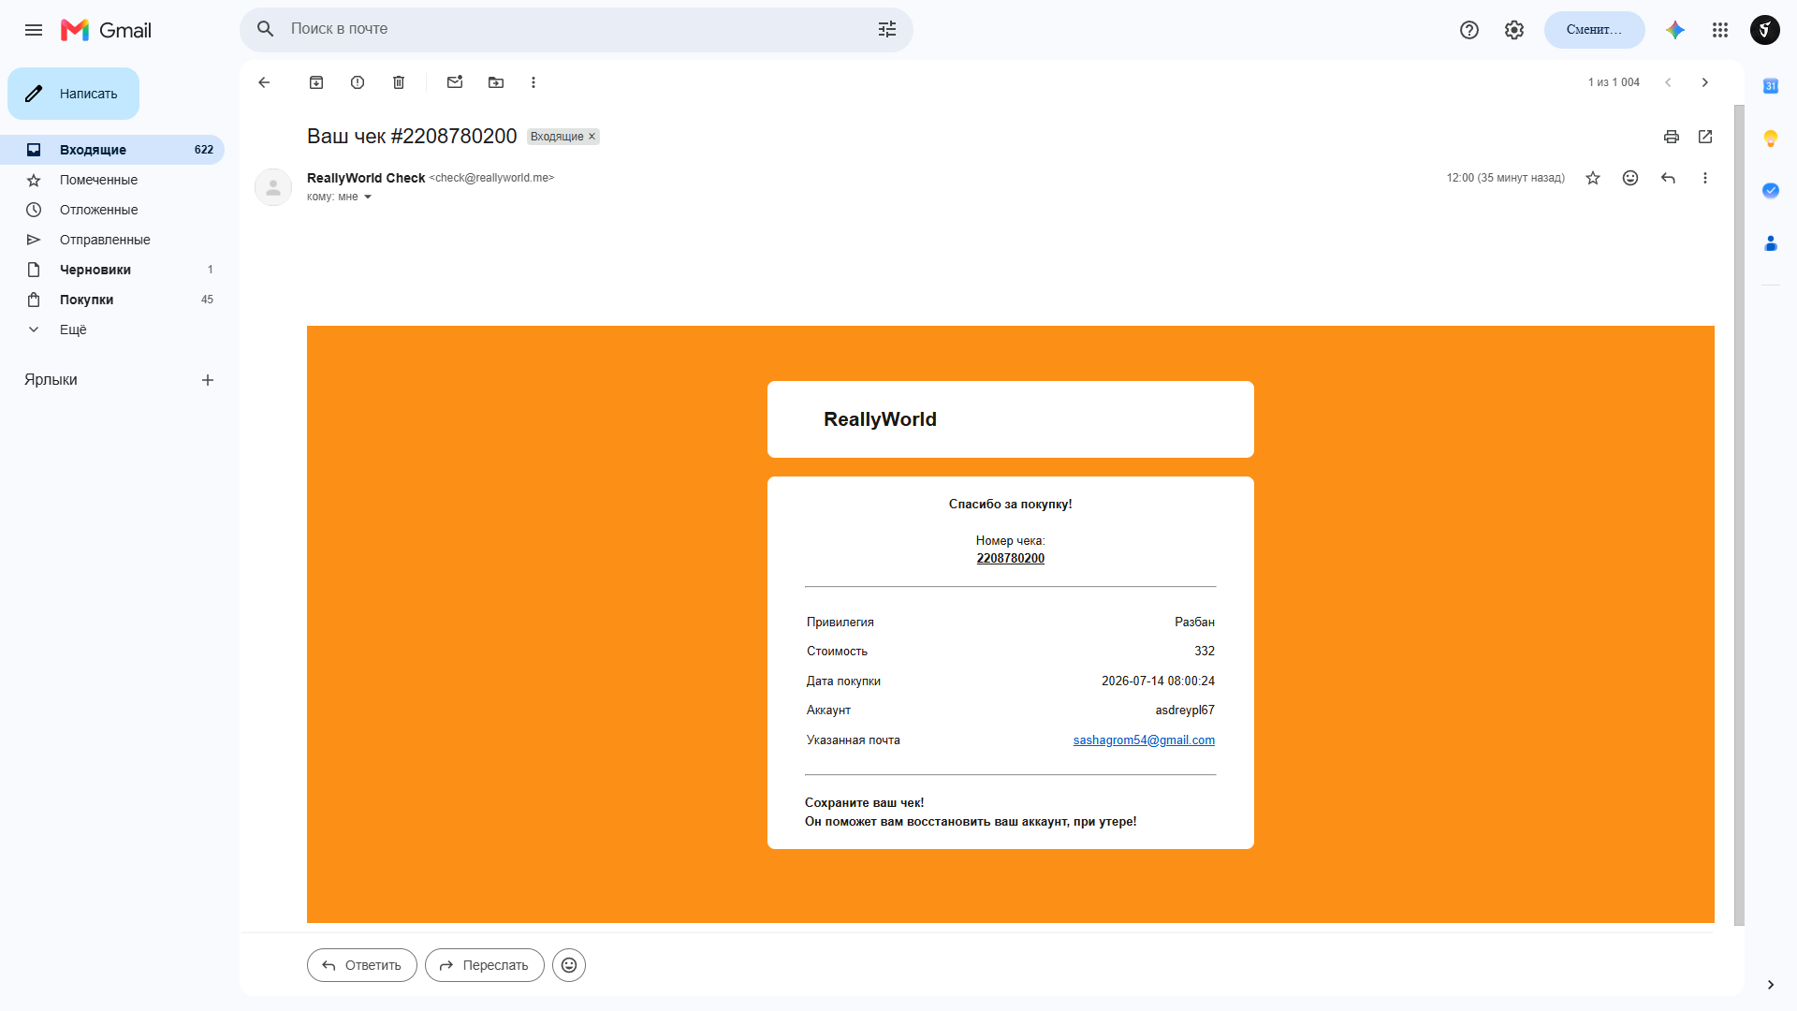Open Помеченные folder
This screenshot has height=1011, width=1797.
[112, 180]
